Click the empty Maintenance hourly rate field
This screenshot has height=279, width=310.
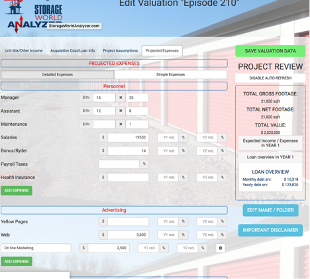tap(104, 124)
